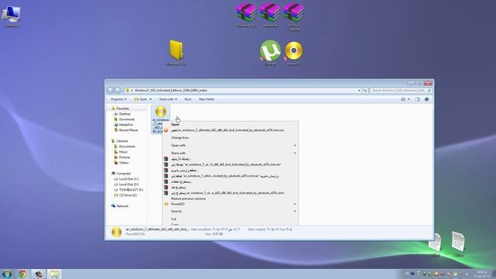Open the view options dropdown arrow
Viewport: 496px width, 279px height.
408,99
